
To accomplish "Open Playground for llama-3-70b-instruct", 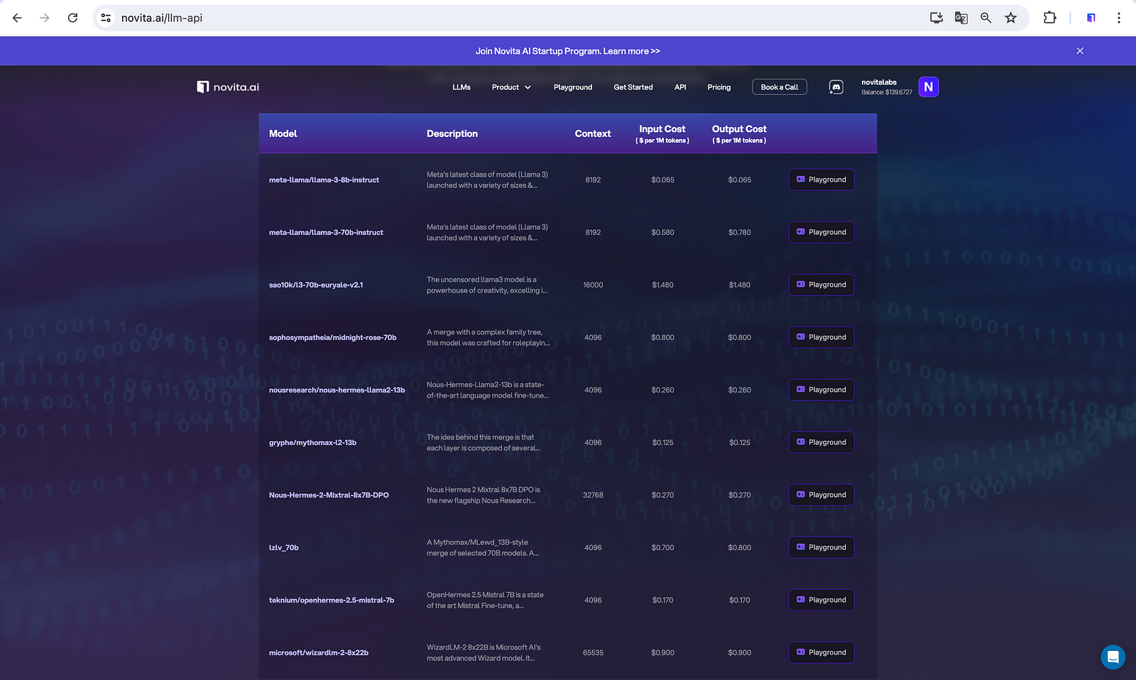I will (x=821, y=232).
